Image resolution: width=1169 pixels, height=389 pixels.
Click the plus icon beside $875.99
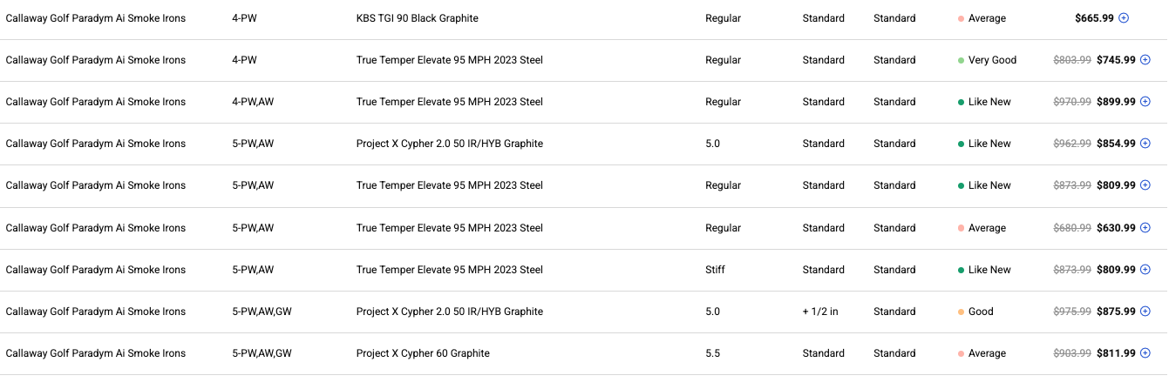1145,312
